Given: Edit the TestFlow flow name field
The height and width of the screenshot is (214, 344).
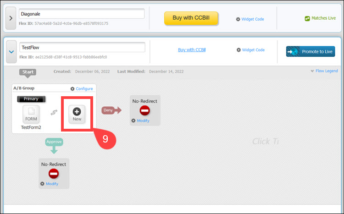Looking at the screenshot, I should click(82, 47).
